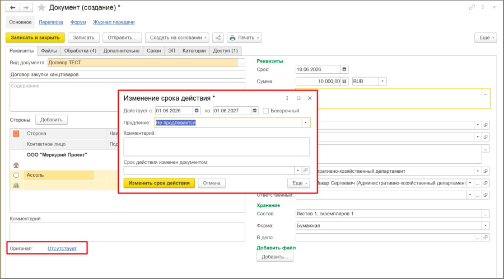
Task: Open ellipsis chooser for Ответственный field
Action: click(x=478, y=195)
